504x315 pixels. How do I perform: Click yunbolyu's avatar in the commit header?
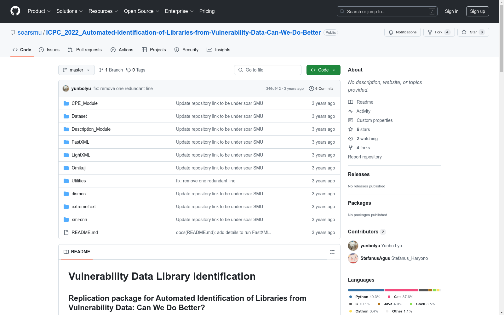click(66, 89)
